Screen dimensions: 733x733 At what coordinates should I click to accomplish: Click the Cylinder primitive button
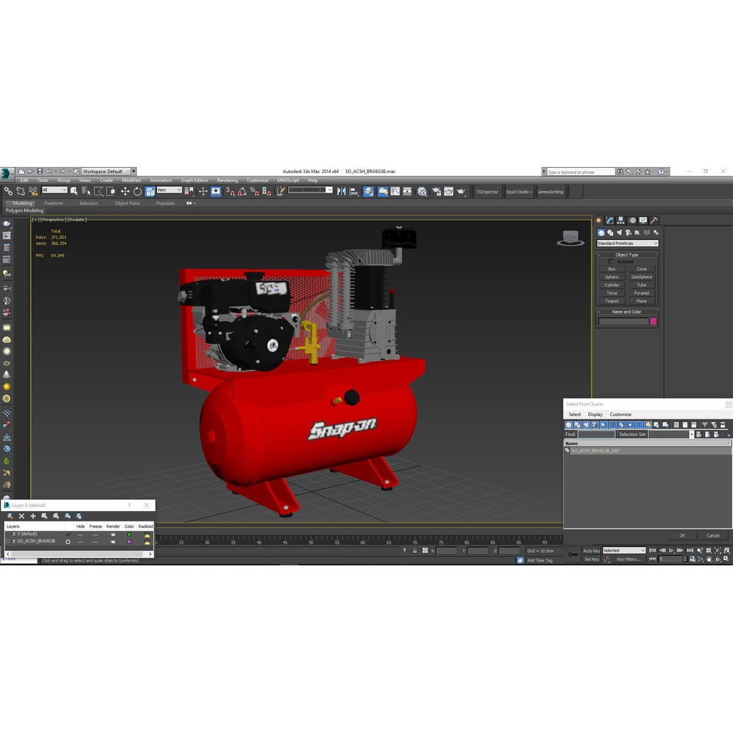pyautogui.click(x=612, y=285)
